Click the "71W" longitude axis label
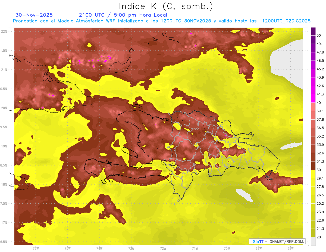Image resolution: width=326 pixels, height=252 pixels. [x=195, y=248]
